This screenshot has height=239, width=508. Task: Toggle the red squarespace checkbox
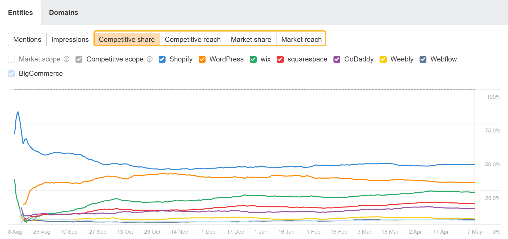tap(280, 59)
